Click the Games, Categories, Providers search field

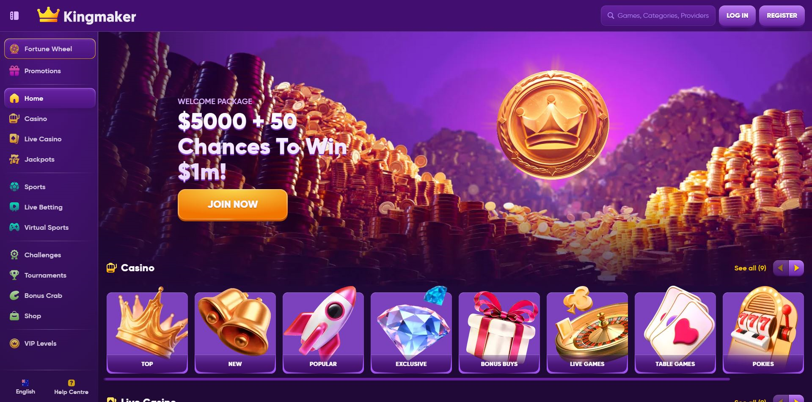(x=658, y=16)
